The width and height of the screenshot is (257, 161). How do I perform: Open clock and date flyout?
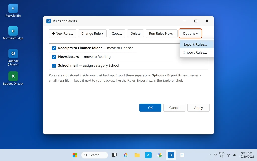[247, 155]
